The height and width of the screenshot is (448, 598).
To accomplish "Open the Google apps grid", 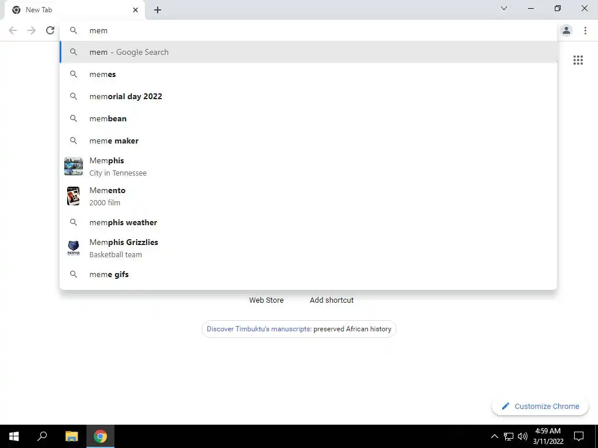I will (x=578, y=60).
